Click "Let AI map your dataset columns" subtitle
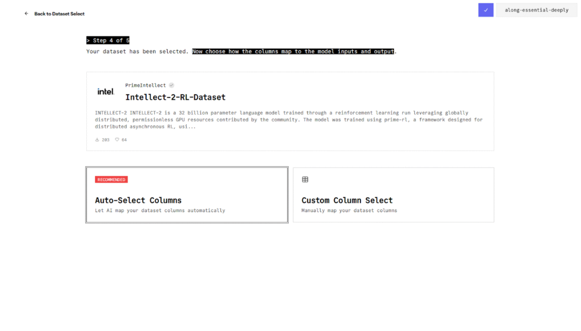Screen dimensions: 581x331 [160, 210]
